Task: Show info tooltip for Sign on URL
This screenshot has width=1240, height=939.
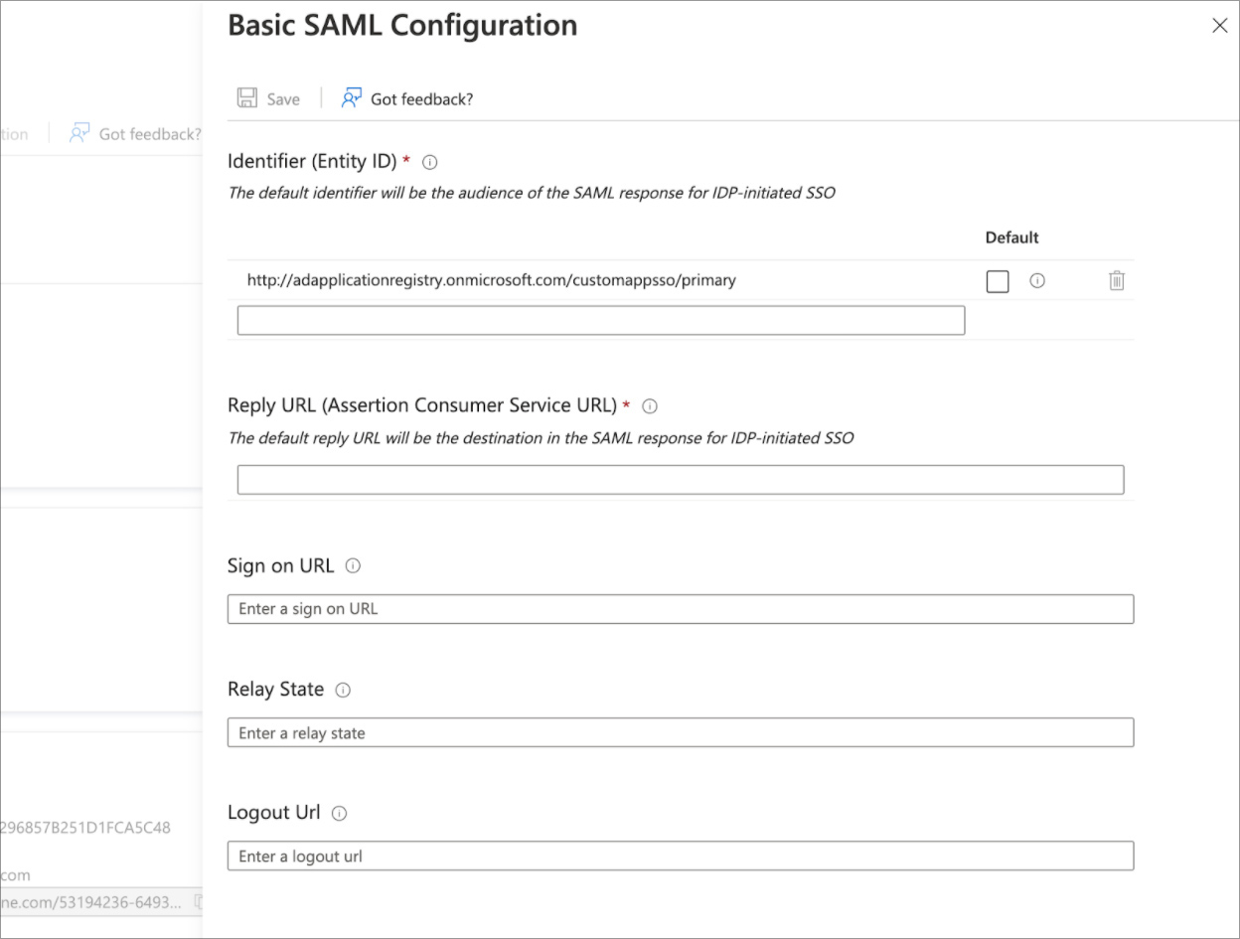Action: point(353,566)
